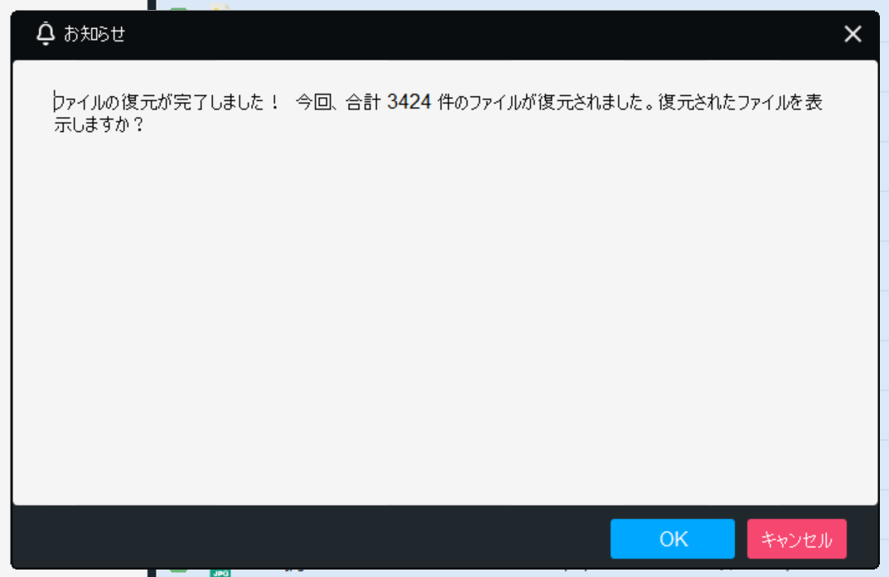This screenshot has height=577, width=889.
Task: Click the 示しますか？ second message line
Action: pos(99,124)
